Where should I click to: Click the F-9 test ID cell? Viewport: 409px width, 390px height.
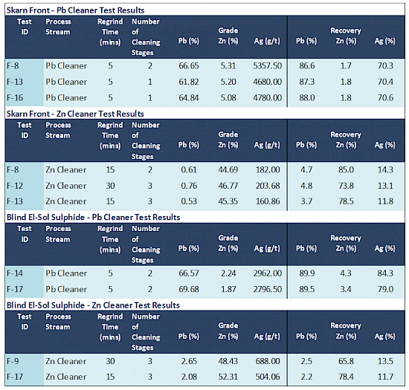[13, 361]
